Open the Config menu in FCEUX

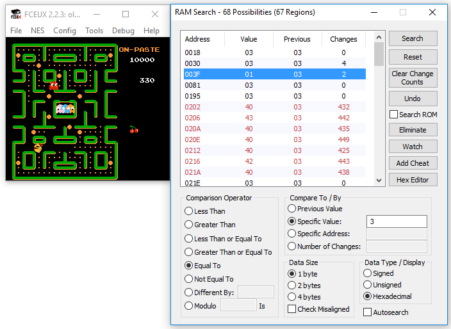click(x=65, y=31)
